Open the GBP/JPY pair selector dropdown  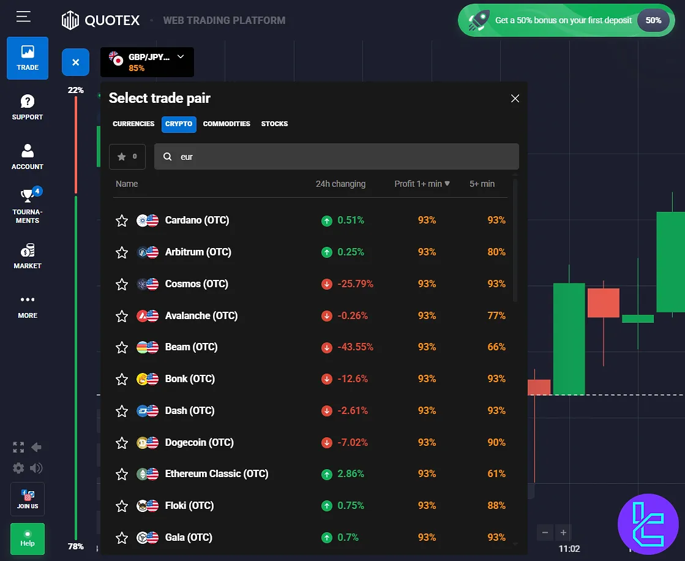pos(147,62)
